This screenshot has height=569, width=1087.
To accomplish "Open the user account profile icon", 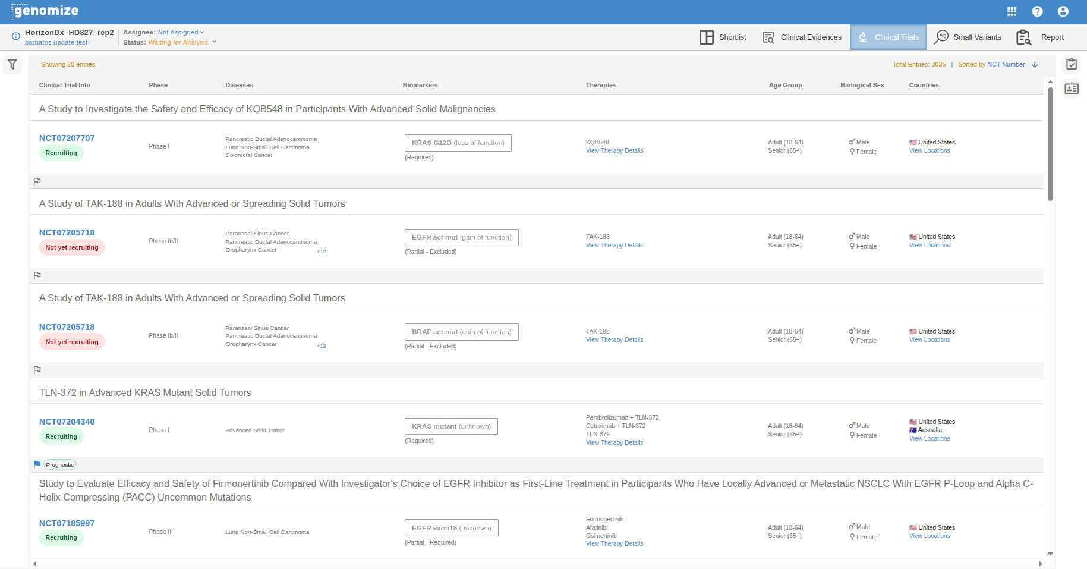I will (1063, 11).
